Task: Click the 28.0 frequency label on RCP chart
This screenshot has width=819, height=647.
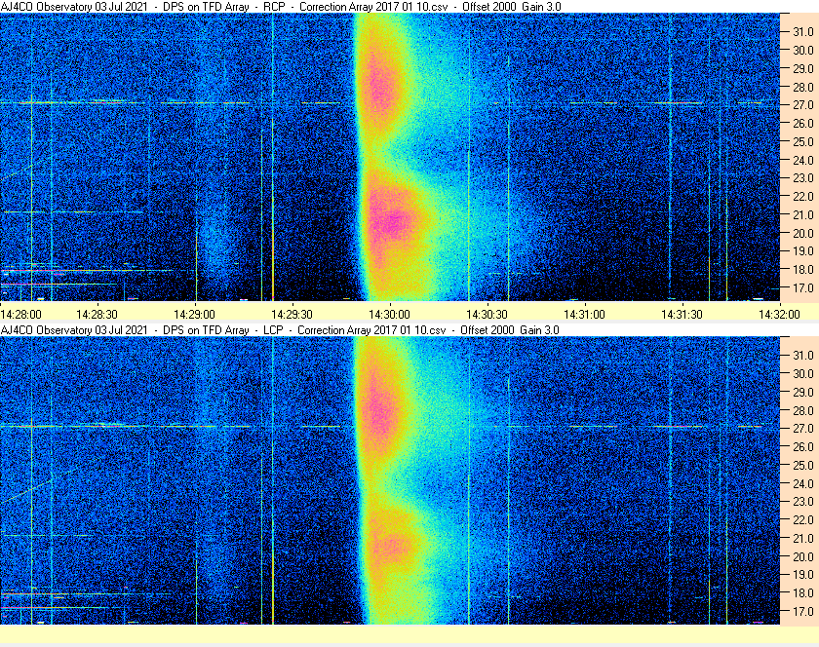Action: click(x=803, y=87)
